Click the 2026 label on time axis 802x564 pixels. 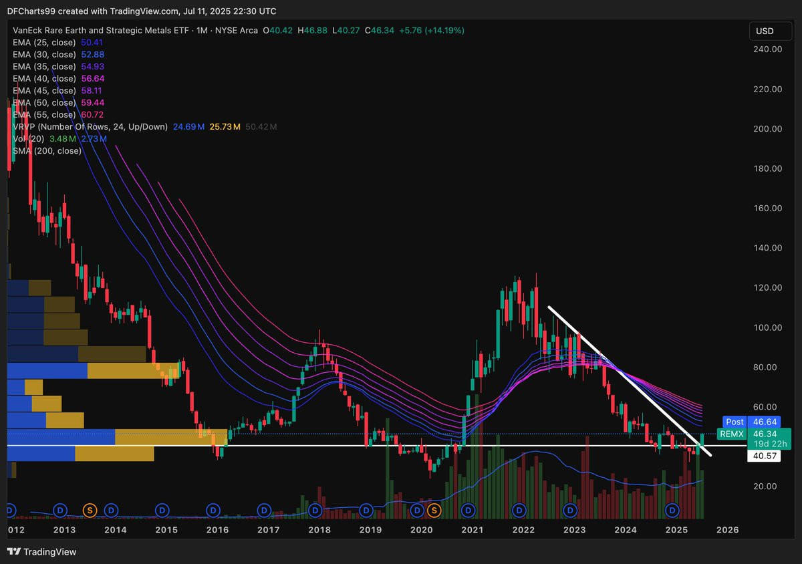tap(727, 529)
